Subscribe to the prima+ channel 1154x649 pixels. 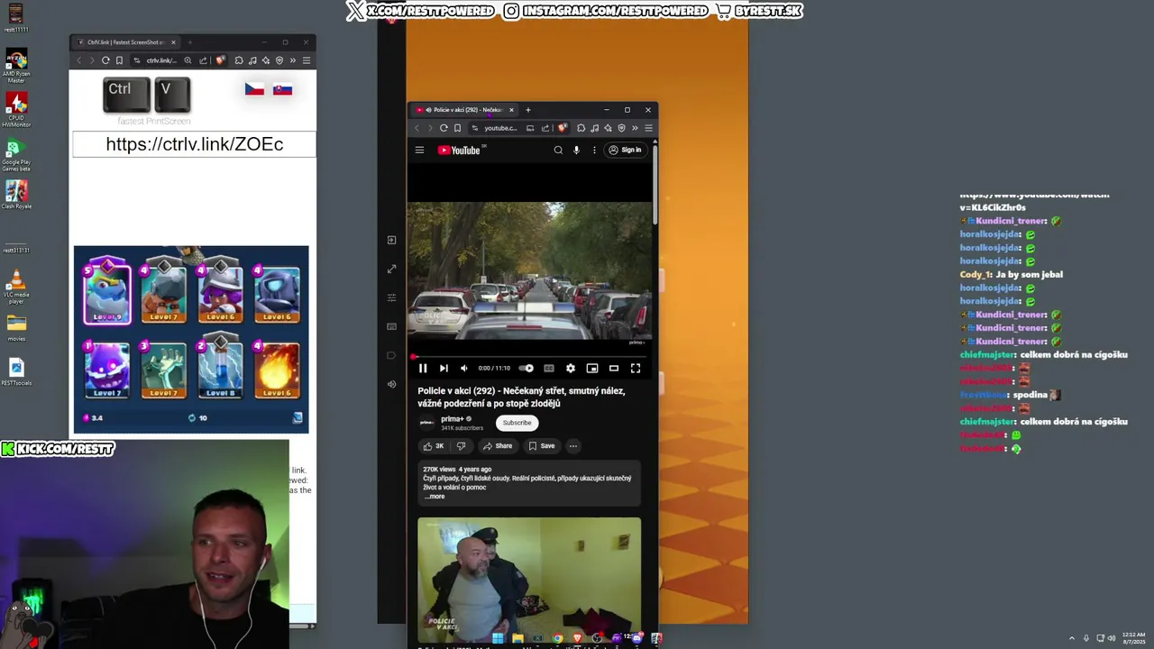click(x=517, y=423)
